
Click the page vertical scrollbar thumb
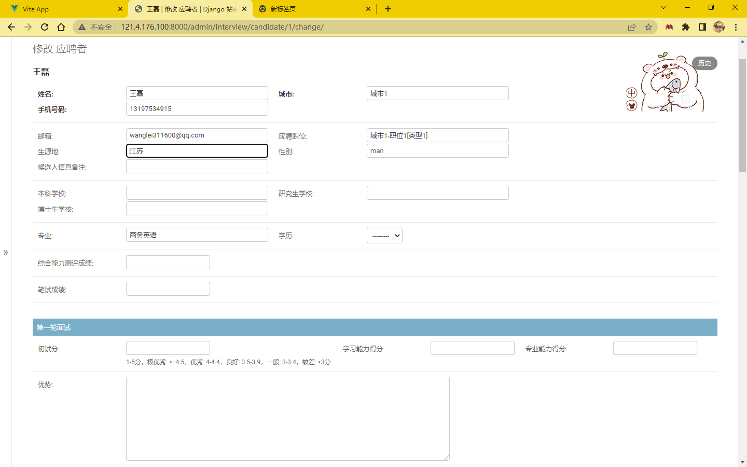tap(742, 115)
